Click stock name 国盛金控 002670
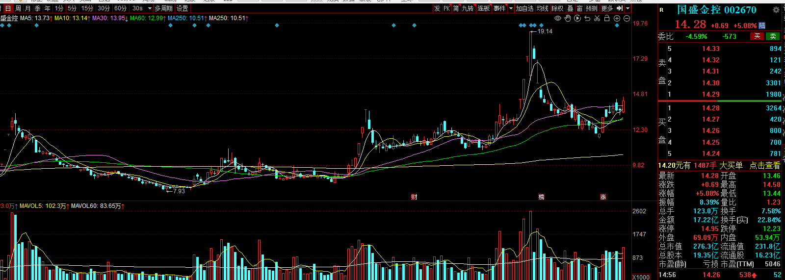This screenshot has width=785, height=280. click(x=717, y=10)
